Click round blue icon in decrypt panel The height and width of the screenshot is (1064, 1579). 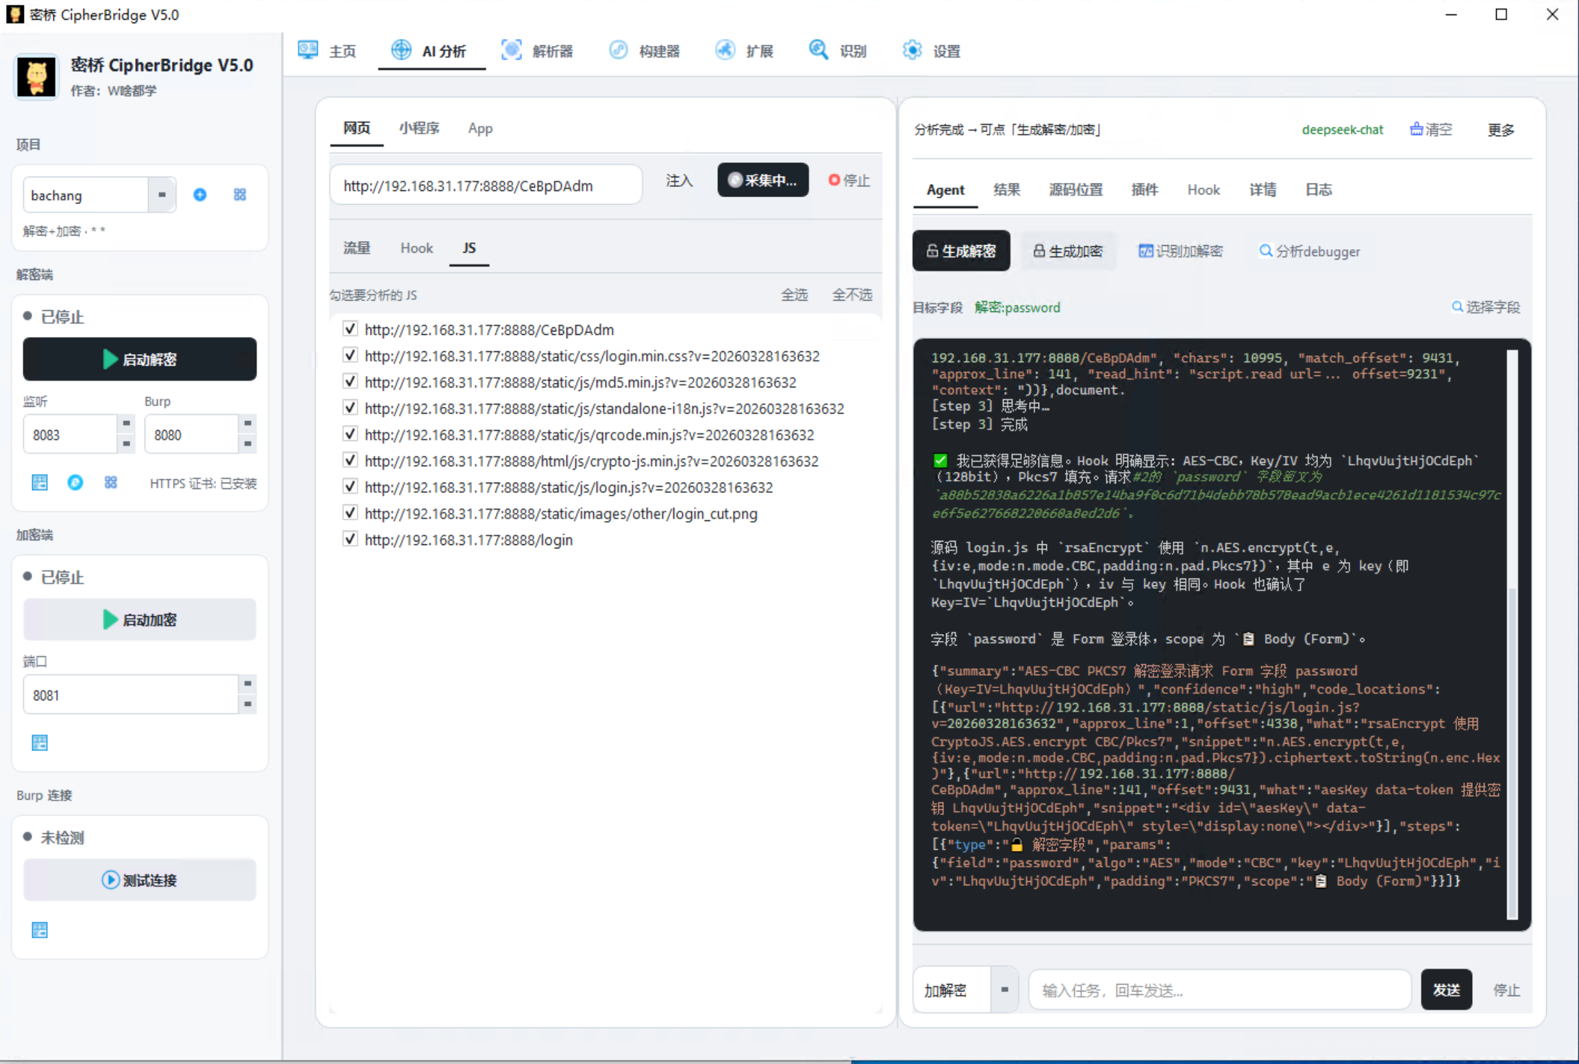[75, 483]
